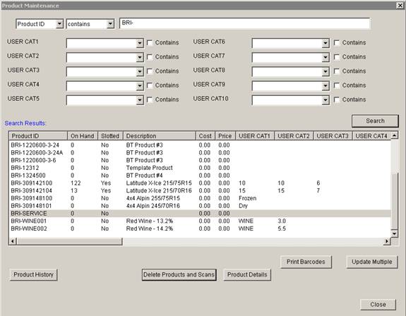The image size is (406, 316).
Task: Click Delete Products and Scans
Action: [179, 274]
